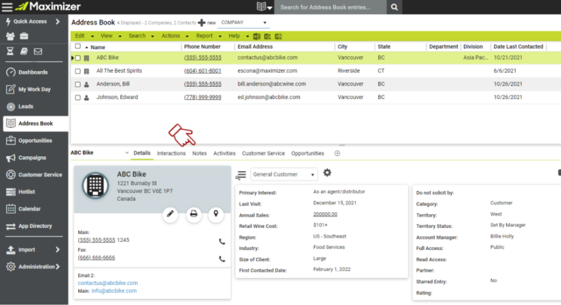Click the Address Book search field
Viewport: 561px width, 305px height.
pyautogui.click(x=331, y=7)
